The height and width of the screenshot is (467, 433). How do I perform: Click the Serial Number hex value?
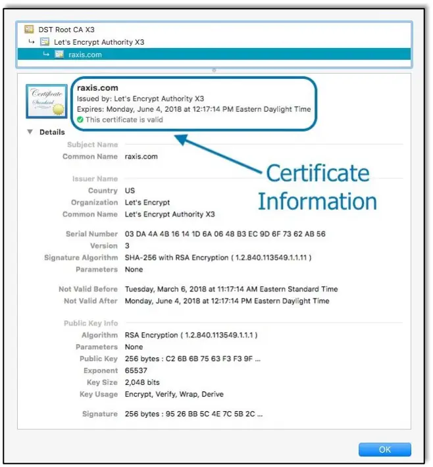coord(225,234)
